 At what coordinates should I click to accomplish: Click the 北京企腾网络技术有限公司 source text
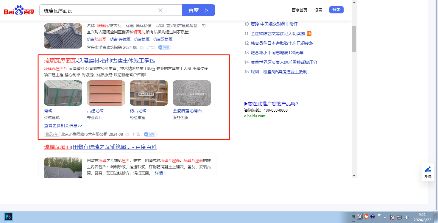pyautogui.click(x=84, y=135)
